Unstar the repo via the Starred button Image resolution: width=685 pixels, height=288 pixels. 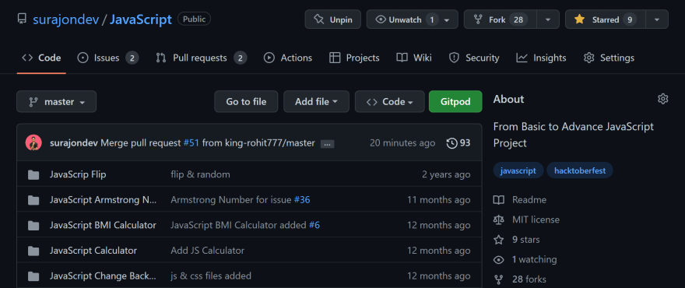[605, 19]
